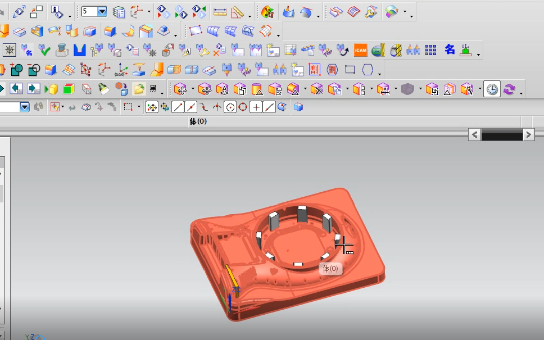This screenshot has width=544, height=340.
Task: Expand the selection filter dropdown arrow
Action: tap(24, 107)
